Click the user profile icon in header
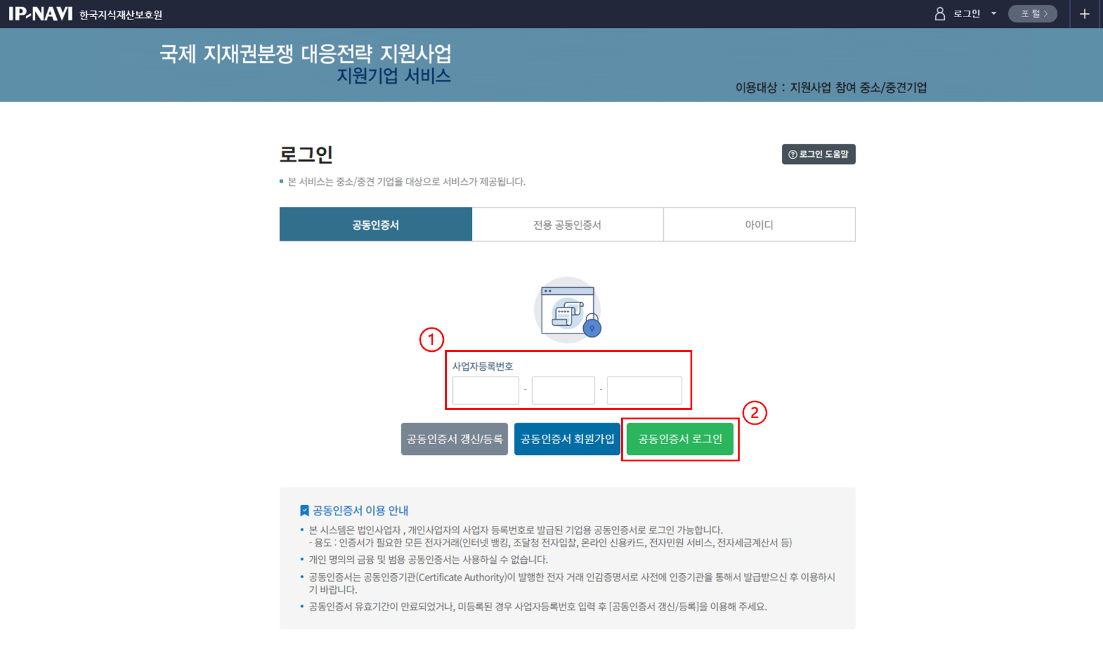Image resolution: width=1103 pixels, height=645 pixels. [x=939, y=14]
